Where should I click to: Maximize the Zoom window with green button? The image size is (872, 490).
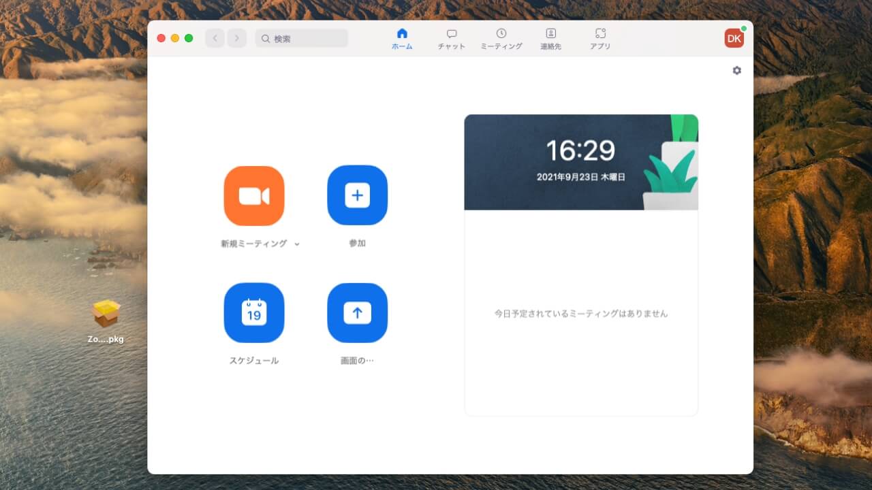point(189,38)
